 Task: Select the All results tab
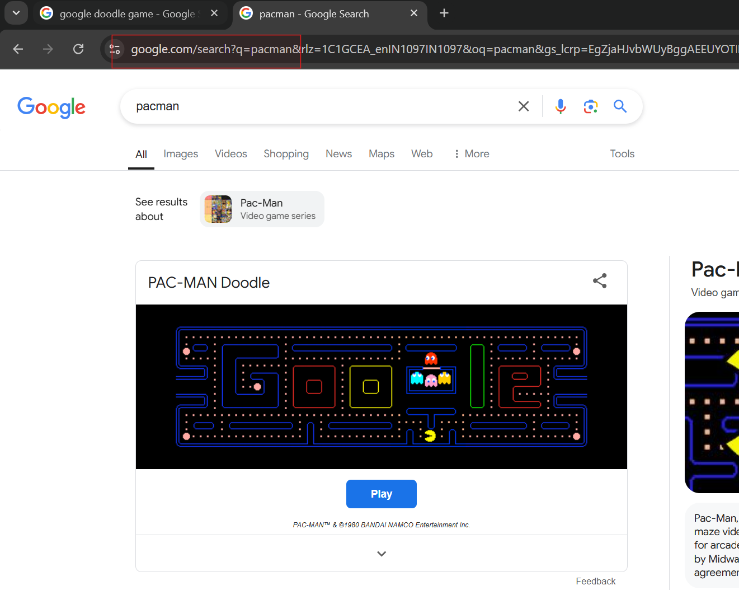tap(141, 154)
